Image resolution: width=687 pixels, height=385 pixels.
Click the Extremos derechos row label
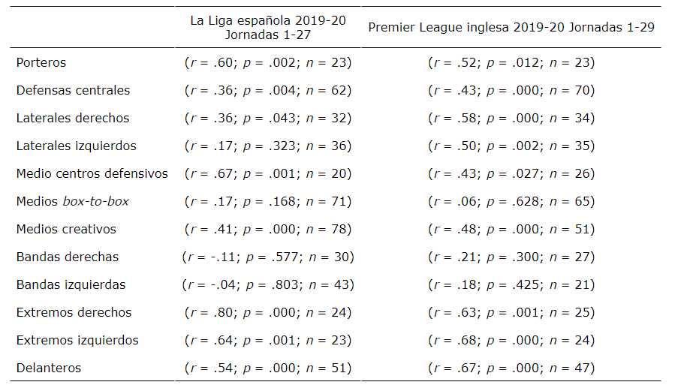coord(74,313)
